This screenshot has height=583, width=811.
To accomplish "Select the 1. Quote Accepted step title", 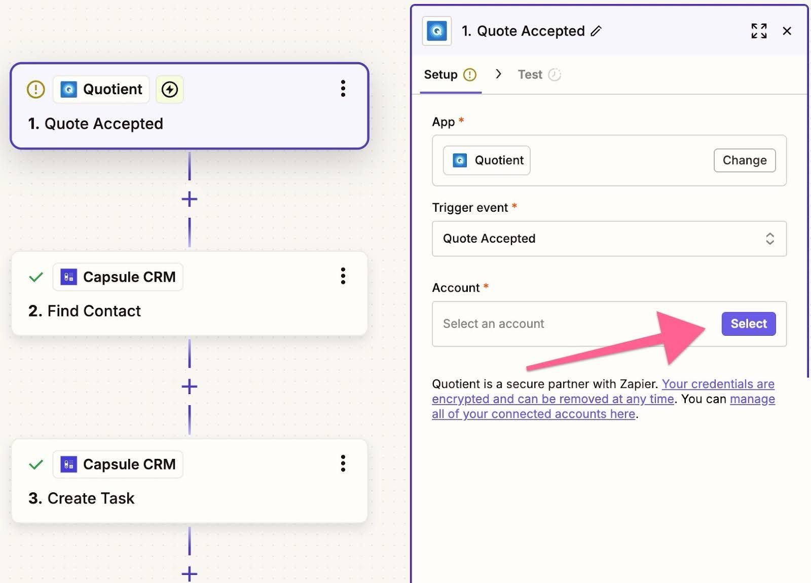I will point(96,124).
